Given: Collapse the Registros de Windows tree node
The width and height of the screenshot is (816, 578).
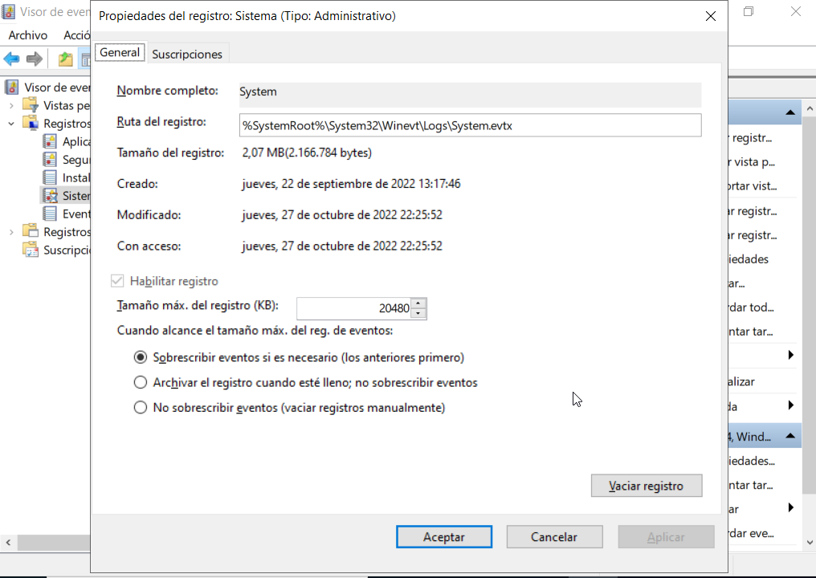Looking at the screenshot, I should (x=11, y=124).
